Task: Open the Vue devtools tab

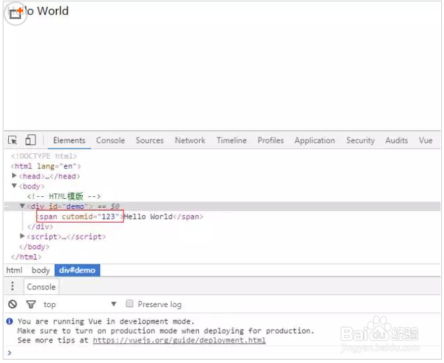Action: [426, 140]
